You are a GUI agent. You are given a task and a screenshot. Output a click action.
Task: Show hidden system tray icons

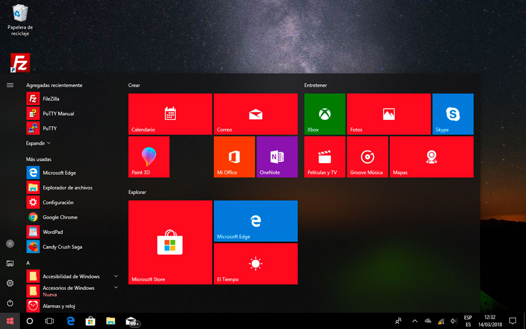(414, 321)
